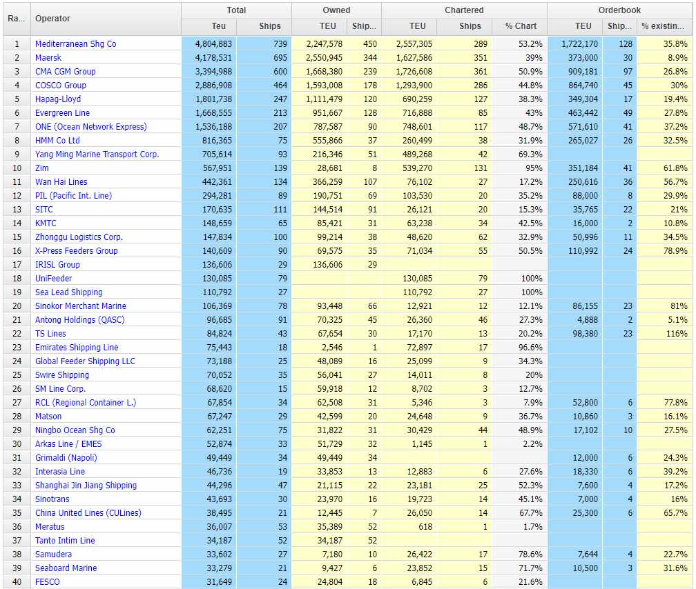
Task: Open the COSCO Group operator page
Action: pos(60,85)
